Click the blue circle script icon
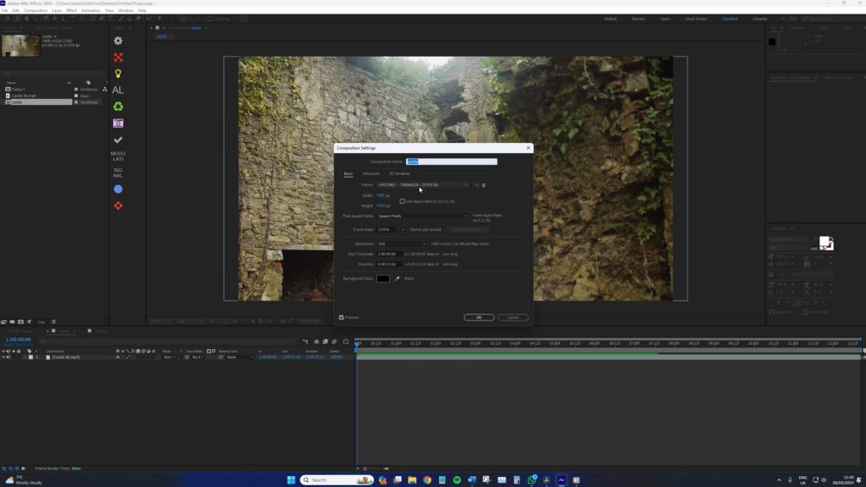This screenshot has height=487, width=866. pos(118,189)
